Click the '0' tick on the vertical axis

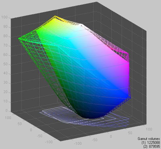tap(6, 110)
